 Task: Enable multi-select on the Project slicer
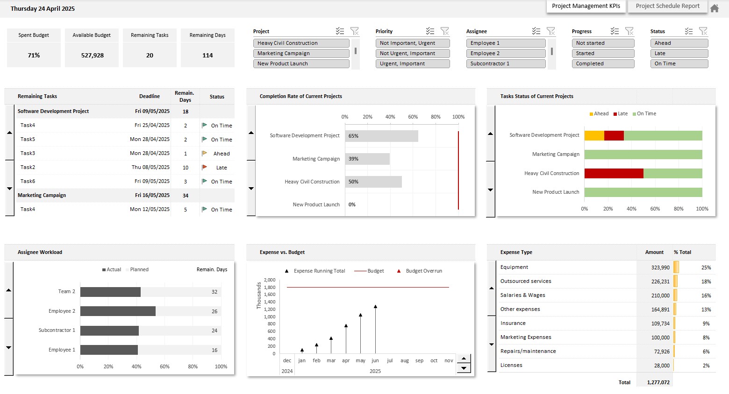[340, 31]
